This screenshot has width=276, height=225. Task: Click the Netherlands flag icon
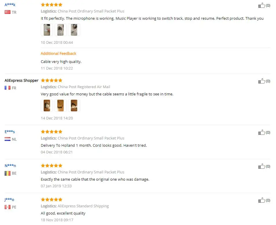pos(8,139)
